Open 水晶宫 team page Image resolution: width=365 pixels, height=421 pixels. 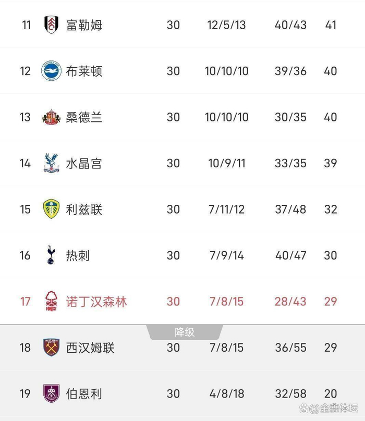84,164
